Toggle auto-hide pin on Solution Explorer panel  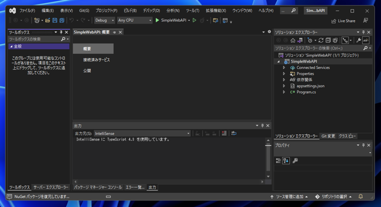pyautogui.click(x=363, y=32)
